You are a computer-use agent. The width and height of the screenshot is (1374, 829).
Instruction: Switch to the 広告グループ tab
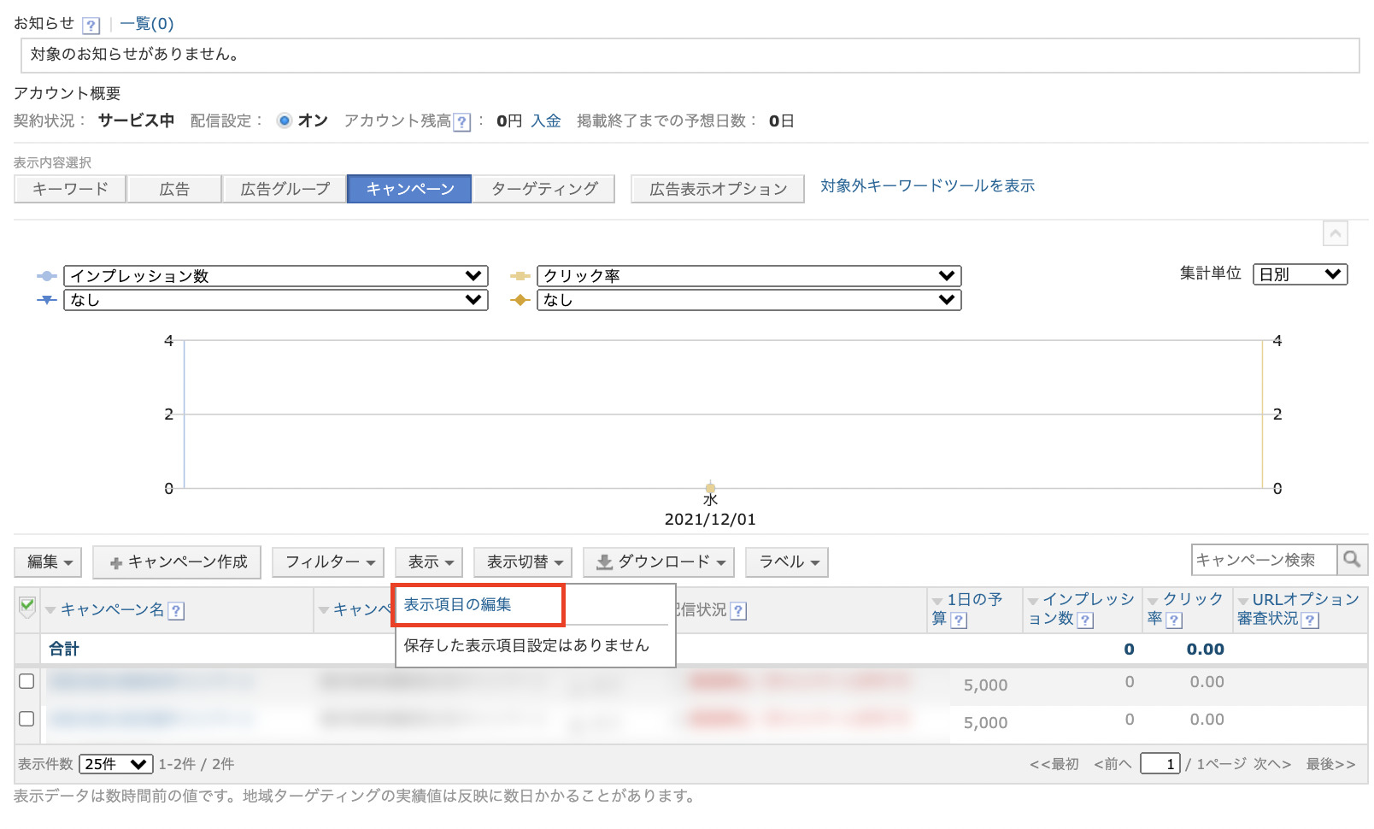point(285,189)
